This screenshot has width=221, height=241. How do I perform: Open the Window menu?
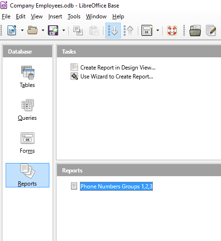tap(96, 16)
